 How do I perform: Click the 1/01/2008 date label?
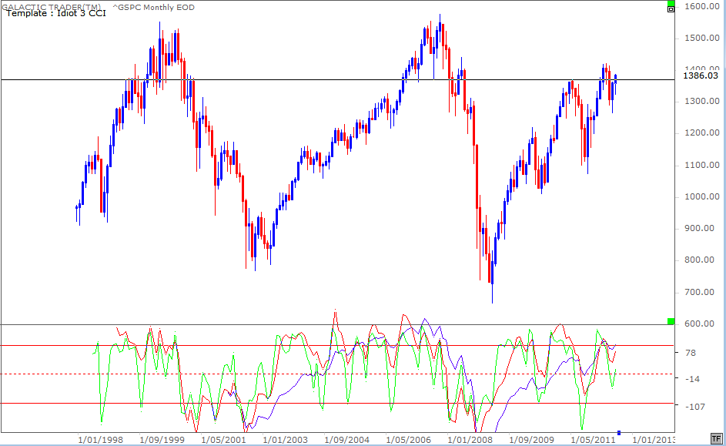click(x=470, y=440)
